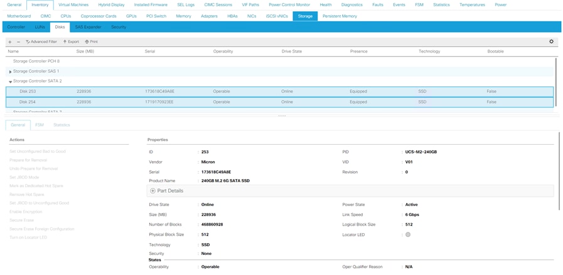Sort by the Drive State column header
This screenshot has height=275, width=563.
click(x=292, y=51)
